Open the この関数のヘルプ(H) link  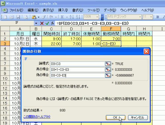tap(37, 117)
